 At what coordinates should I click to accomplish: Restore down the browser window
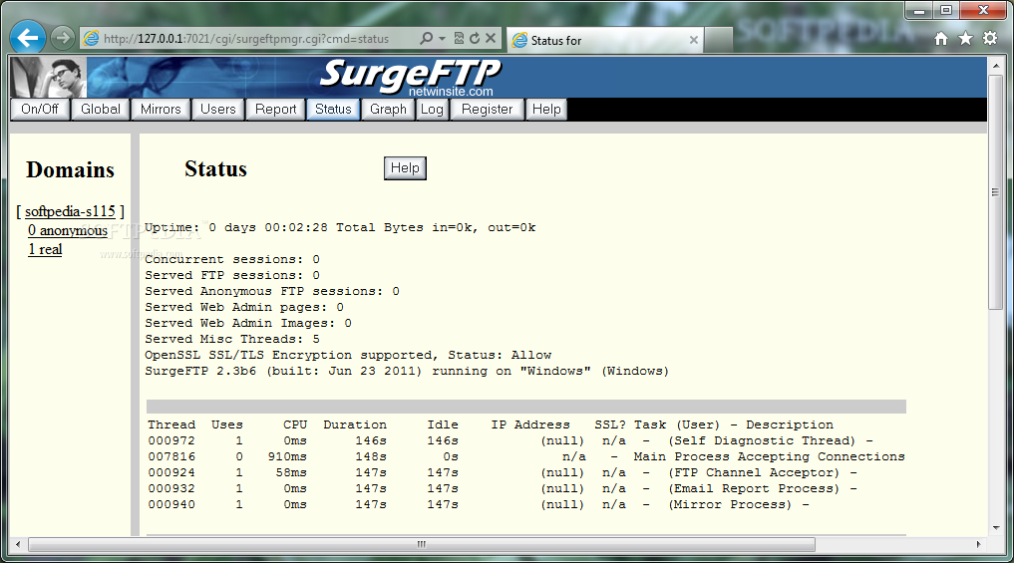[x=946, y=10]
